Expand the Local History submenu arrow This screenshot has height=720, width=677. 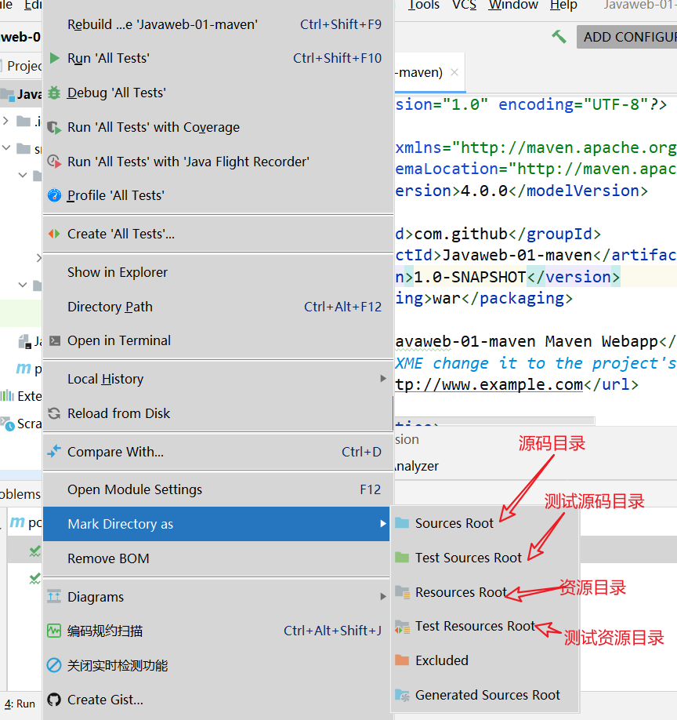coord(383,379)
